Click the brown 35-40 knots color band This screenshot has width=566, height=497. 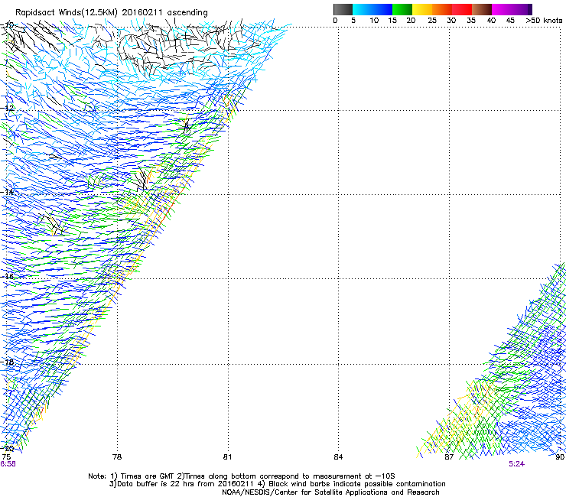482,9
